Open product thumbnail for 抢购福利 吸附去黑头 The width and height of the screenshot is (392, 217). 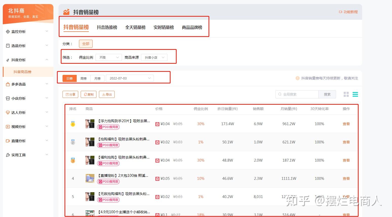pyautogui.click(x=90, y=142)
